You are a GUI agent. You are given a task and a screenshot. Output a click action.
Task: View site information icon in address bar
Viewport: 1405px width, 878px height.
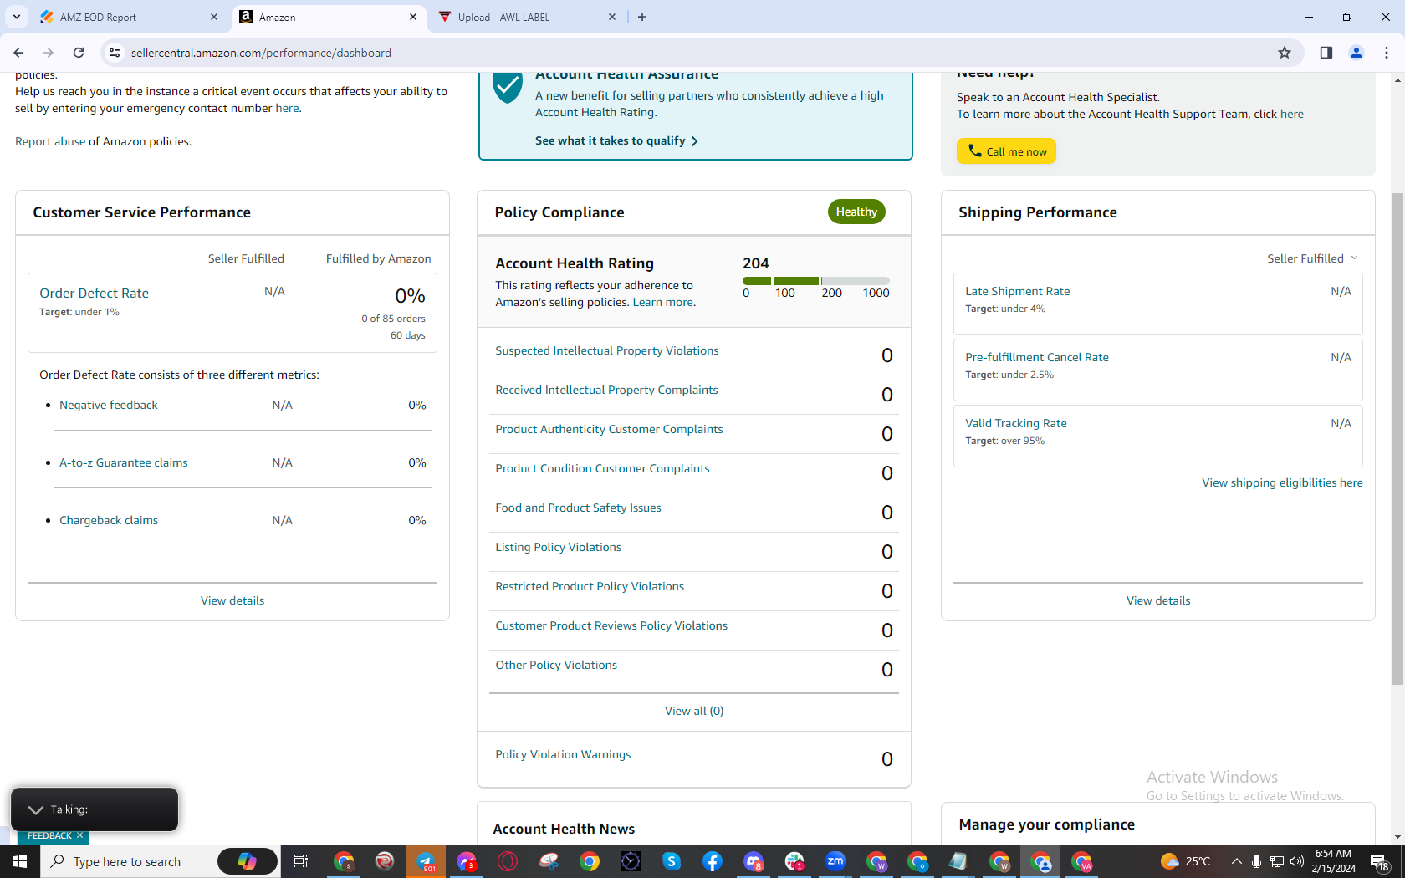point(115,53)
